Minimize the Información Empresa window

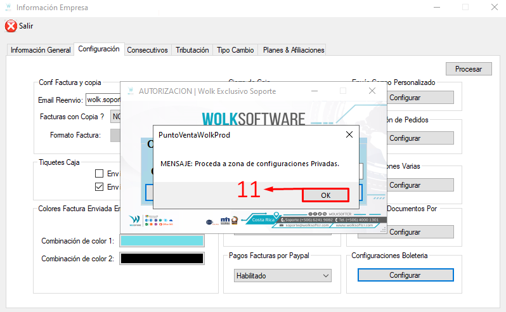pos(437,7)
